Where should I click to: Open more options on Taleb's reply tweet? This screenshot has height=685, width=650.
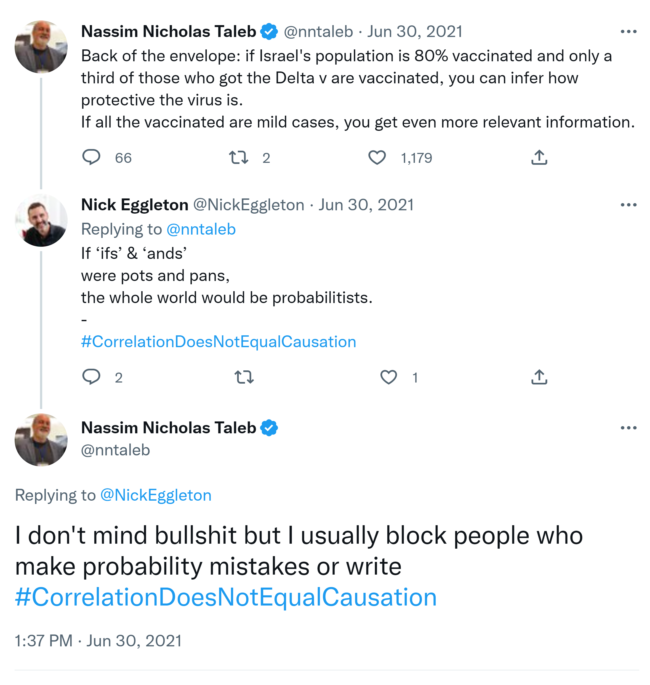click(628, 428)
